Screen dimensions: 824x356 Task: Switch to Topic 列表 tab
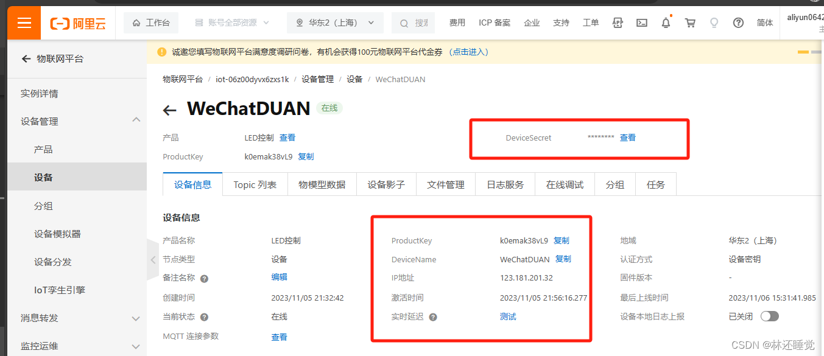(x=255, y=184)
